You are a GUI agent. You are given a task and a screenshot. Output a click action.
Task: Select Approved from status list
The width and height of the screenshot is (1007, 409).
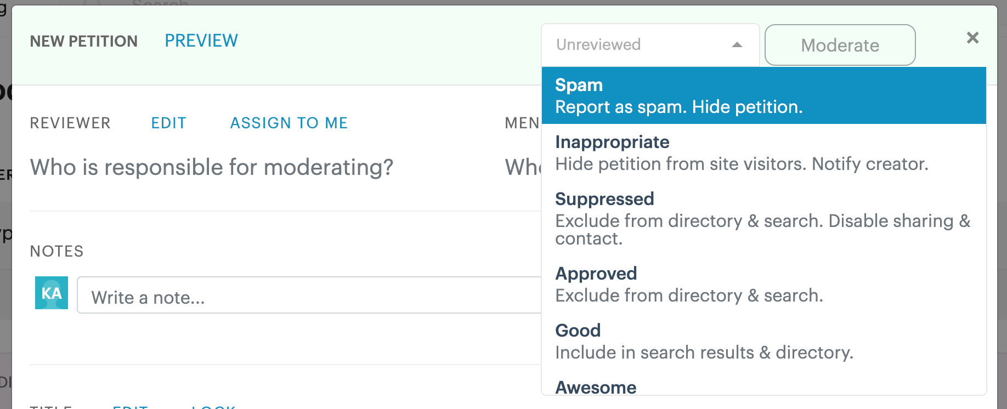(763, 284)
